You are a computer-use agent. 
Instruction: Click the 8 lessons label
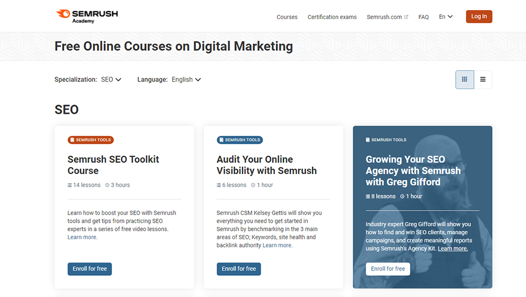point(381,196)
